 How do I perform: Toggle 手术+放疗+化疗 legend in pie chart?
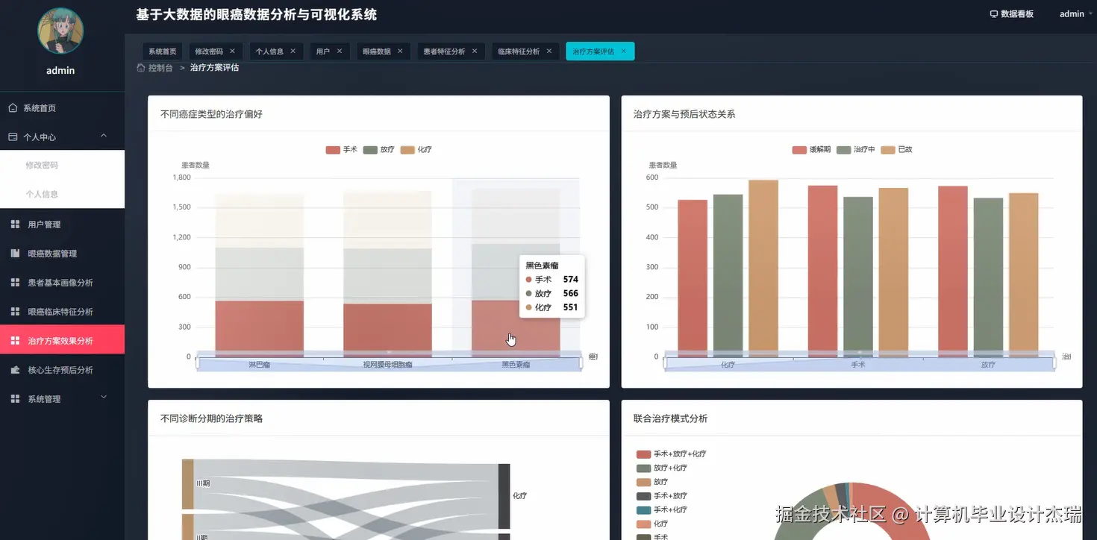[672, 454]
